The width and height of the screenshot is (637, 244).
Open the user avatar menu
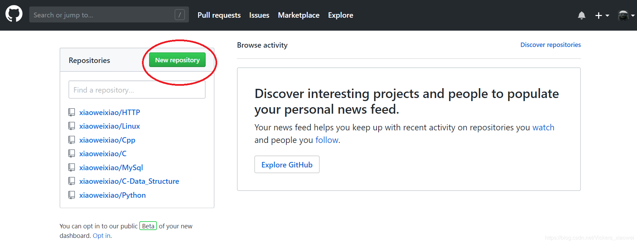626,15
